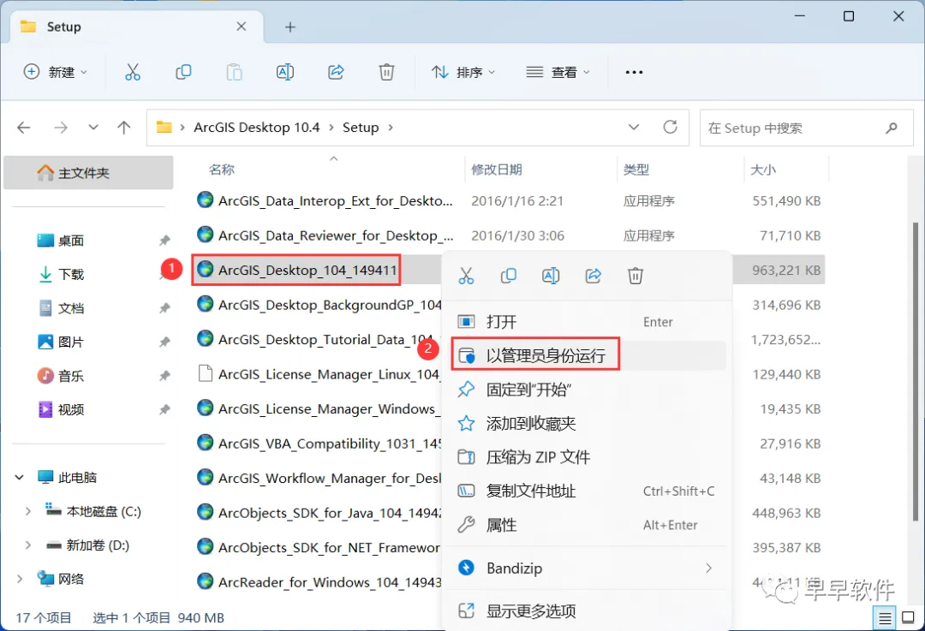
Task: Add a new tab with plus button
Action: coord(289,27)
